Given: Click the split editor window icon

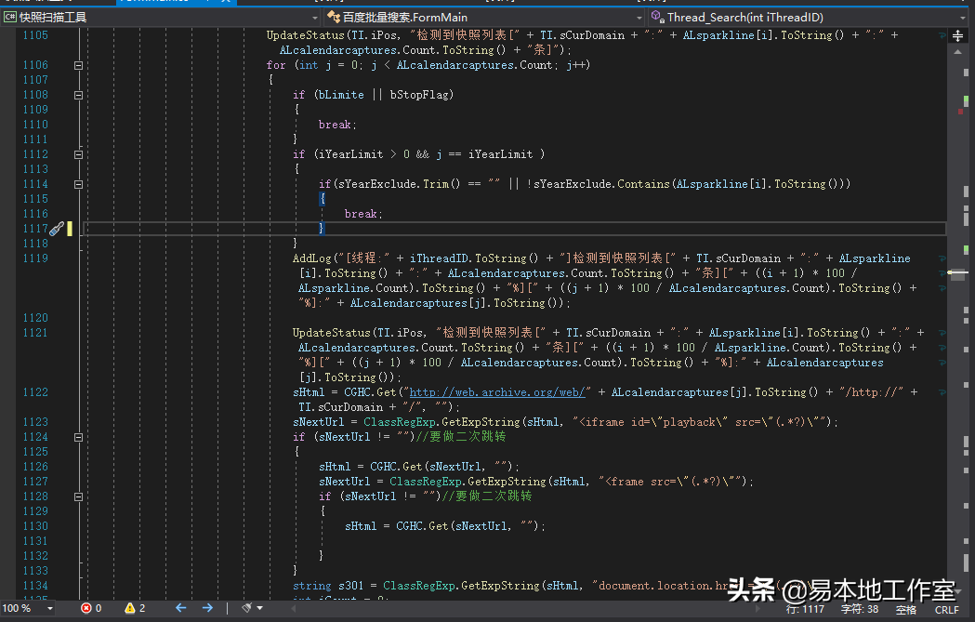Looking at the screenshot, I should click(x=957, y=35).
